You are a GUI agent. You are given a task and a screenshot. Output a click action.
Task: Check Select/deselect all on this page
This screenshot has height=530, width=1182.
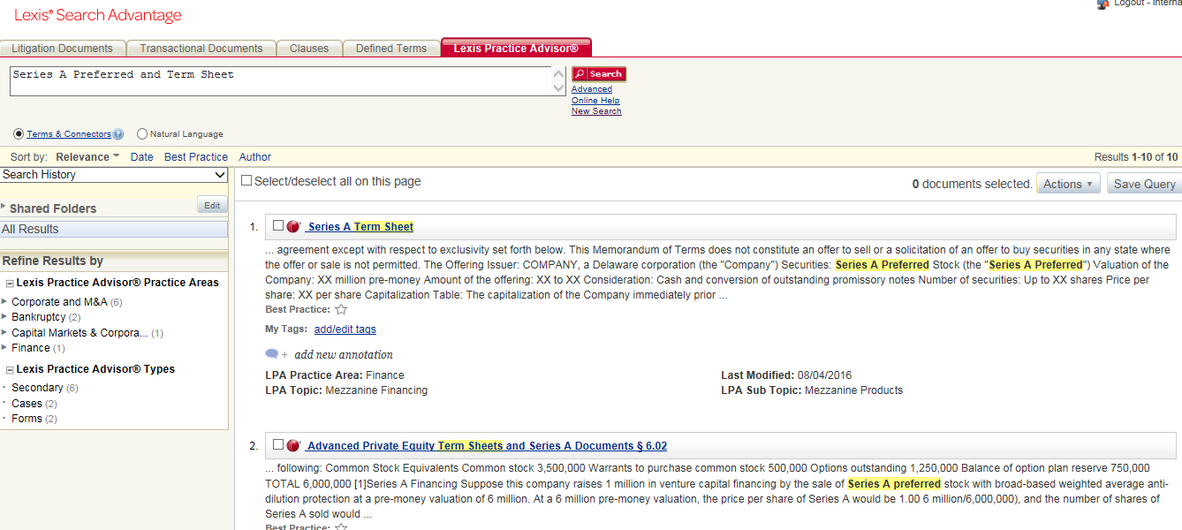tap(247, 180)
